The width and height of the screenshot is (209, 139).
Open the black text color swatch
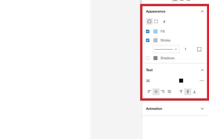click(181, 81)
